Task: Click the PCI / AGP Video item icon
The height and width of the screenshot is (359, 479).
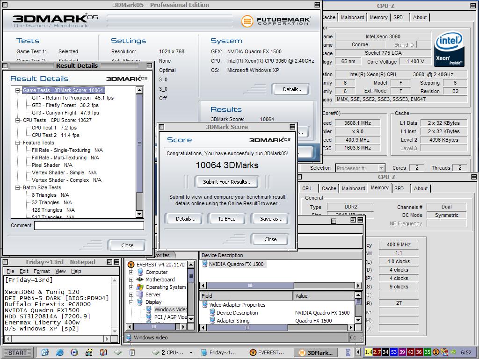Action: [x=149, y=317]
